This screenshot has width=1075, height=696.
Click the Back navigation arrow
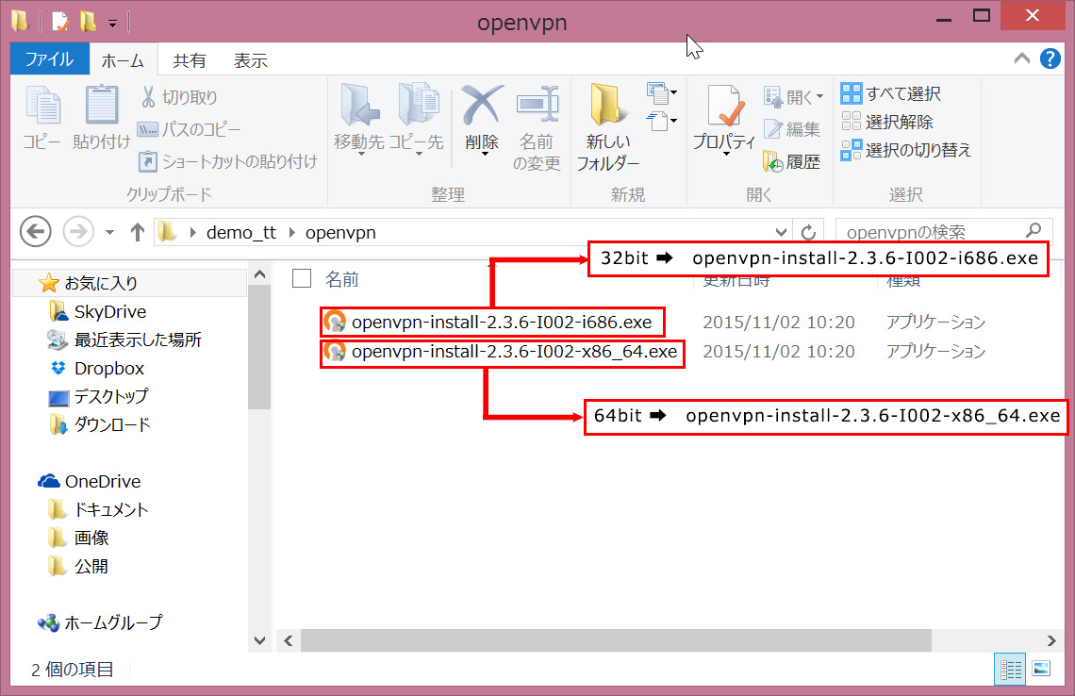[x=36, y=232]
